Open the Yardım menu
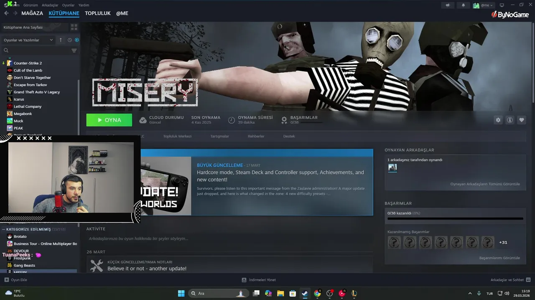 click(x=84, y=5)
